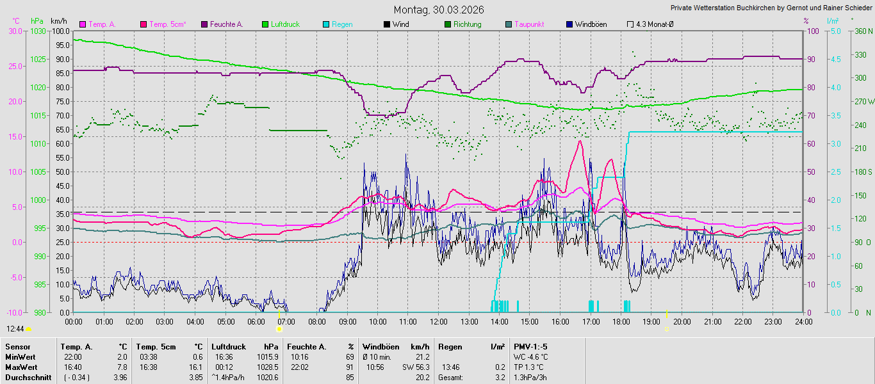Click the Private Wetterstation Buchkirchen title text
The width and height of the screenshot is (875, 384).
[x=771, y=8]
